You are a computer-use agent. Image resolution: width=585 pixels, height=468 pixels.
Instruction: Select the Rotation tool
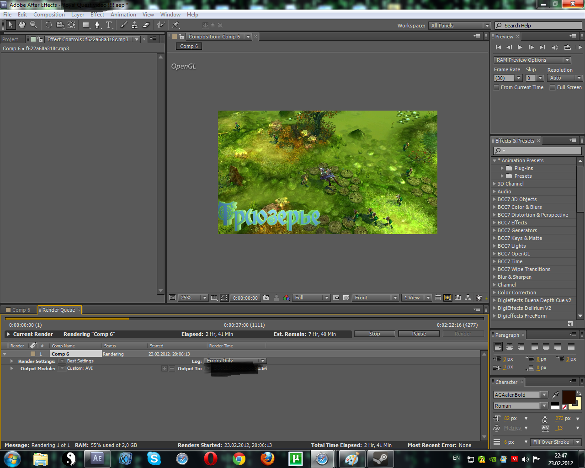[48, 25]
